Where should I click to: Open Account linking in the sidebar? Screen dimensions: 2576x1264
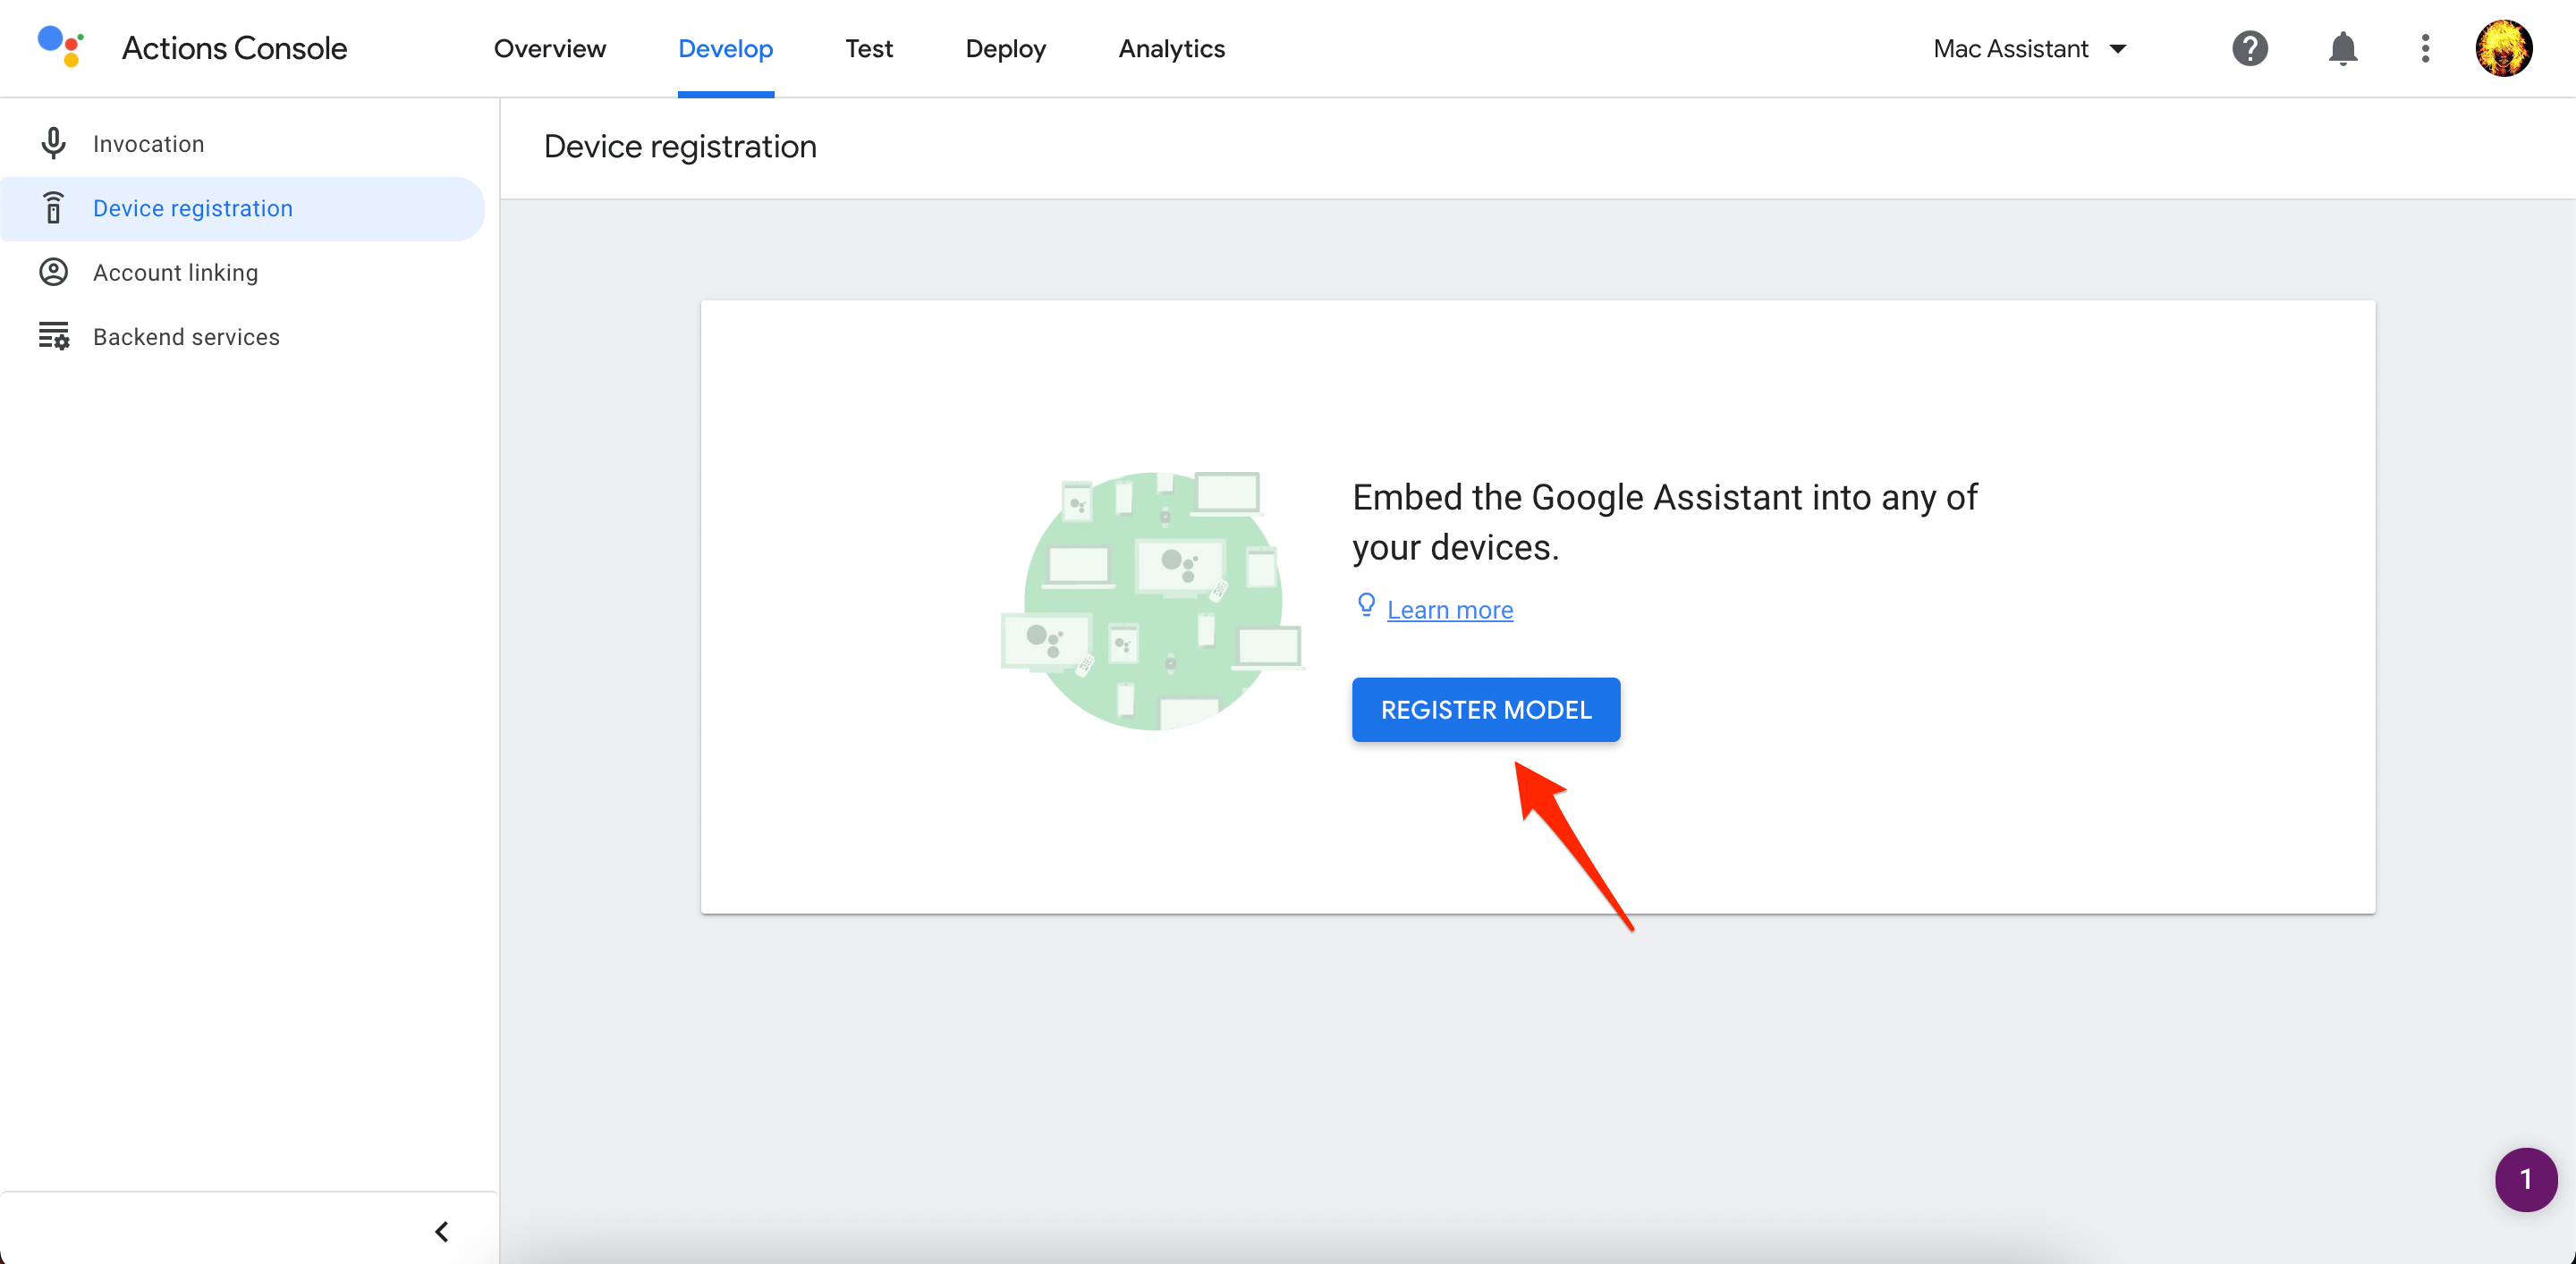[242, 272]
